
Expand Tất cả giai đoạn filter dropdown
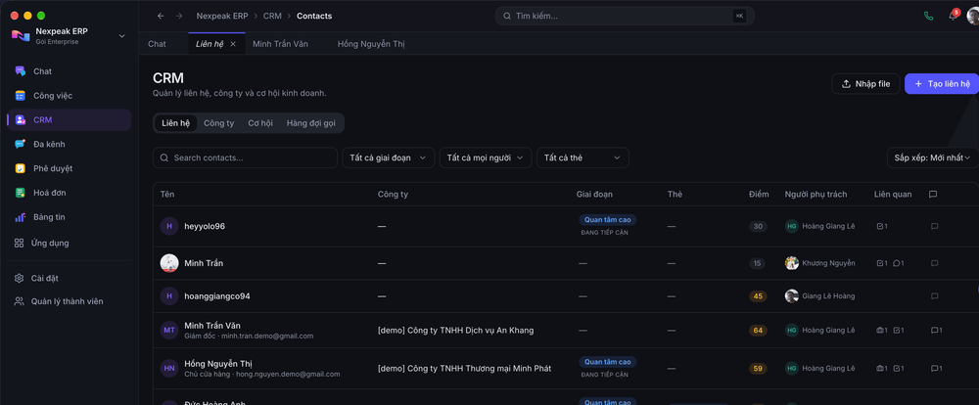pos(388,157)
